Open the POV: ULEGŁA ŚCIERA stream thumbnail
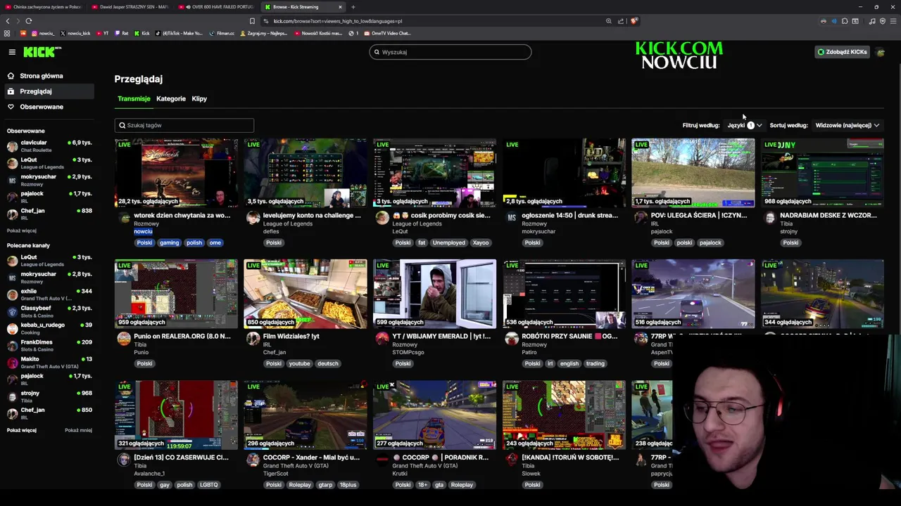 pos(693,173)
